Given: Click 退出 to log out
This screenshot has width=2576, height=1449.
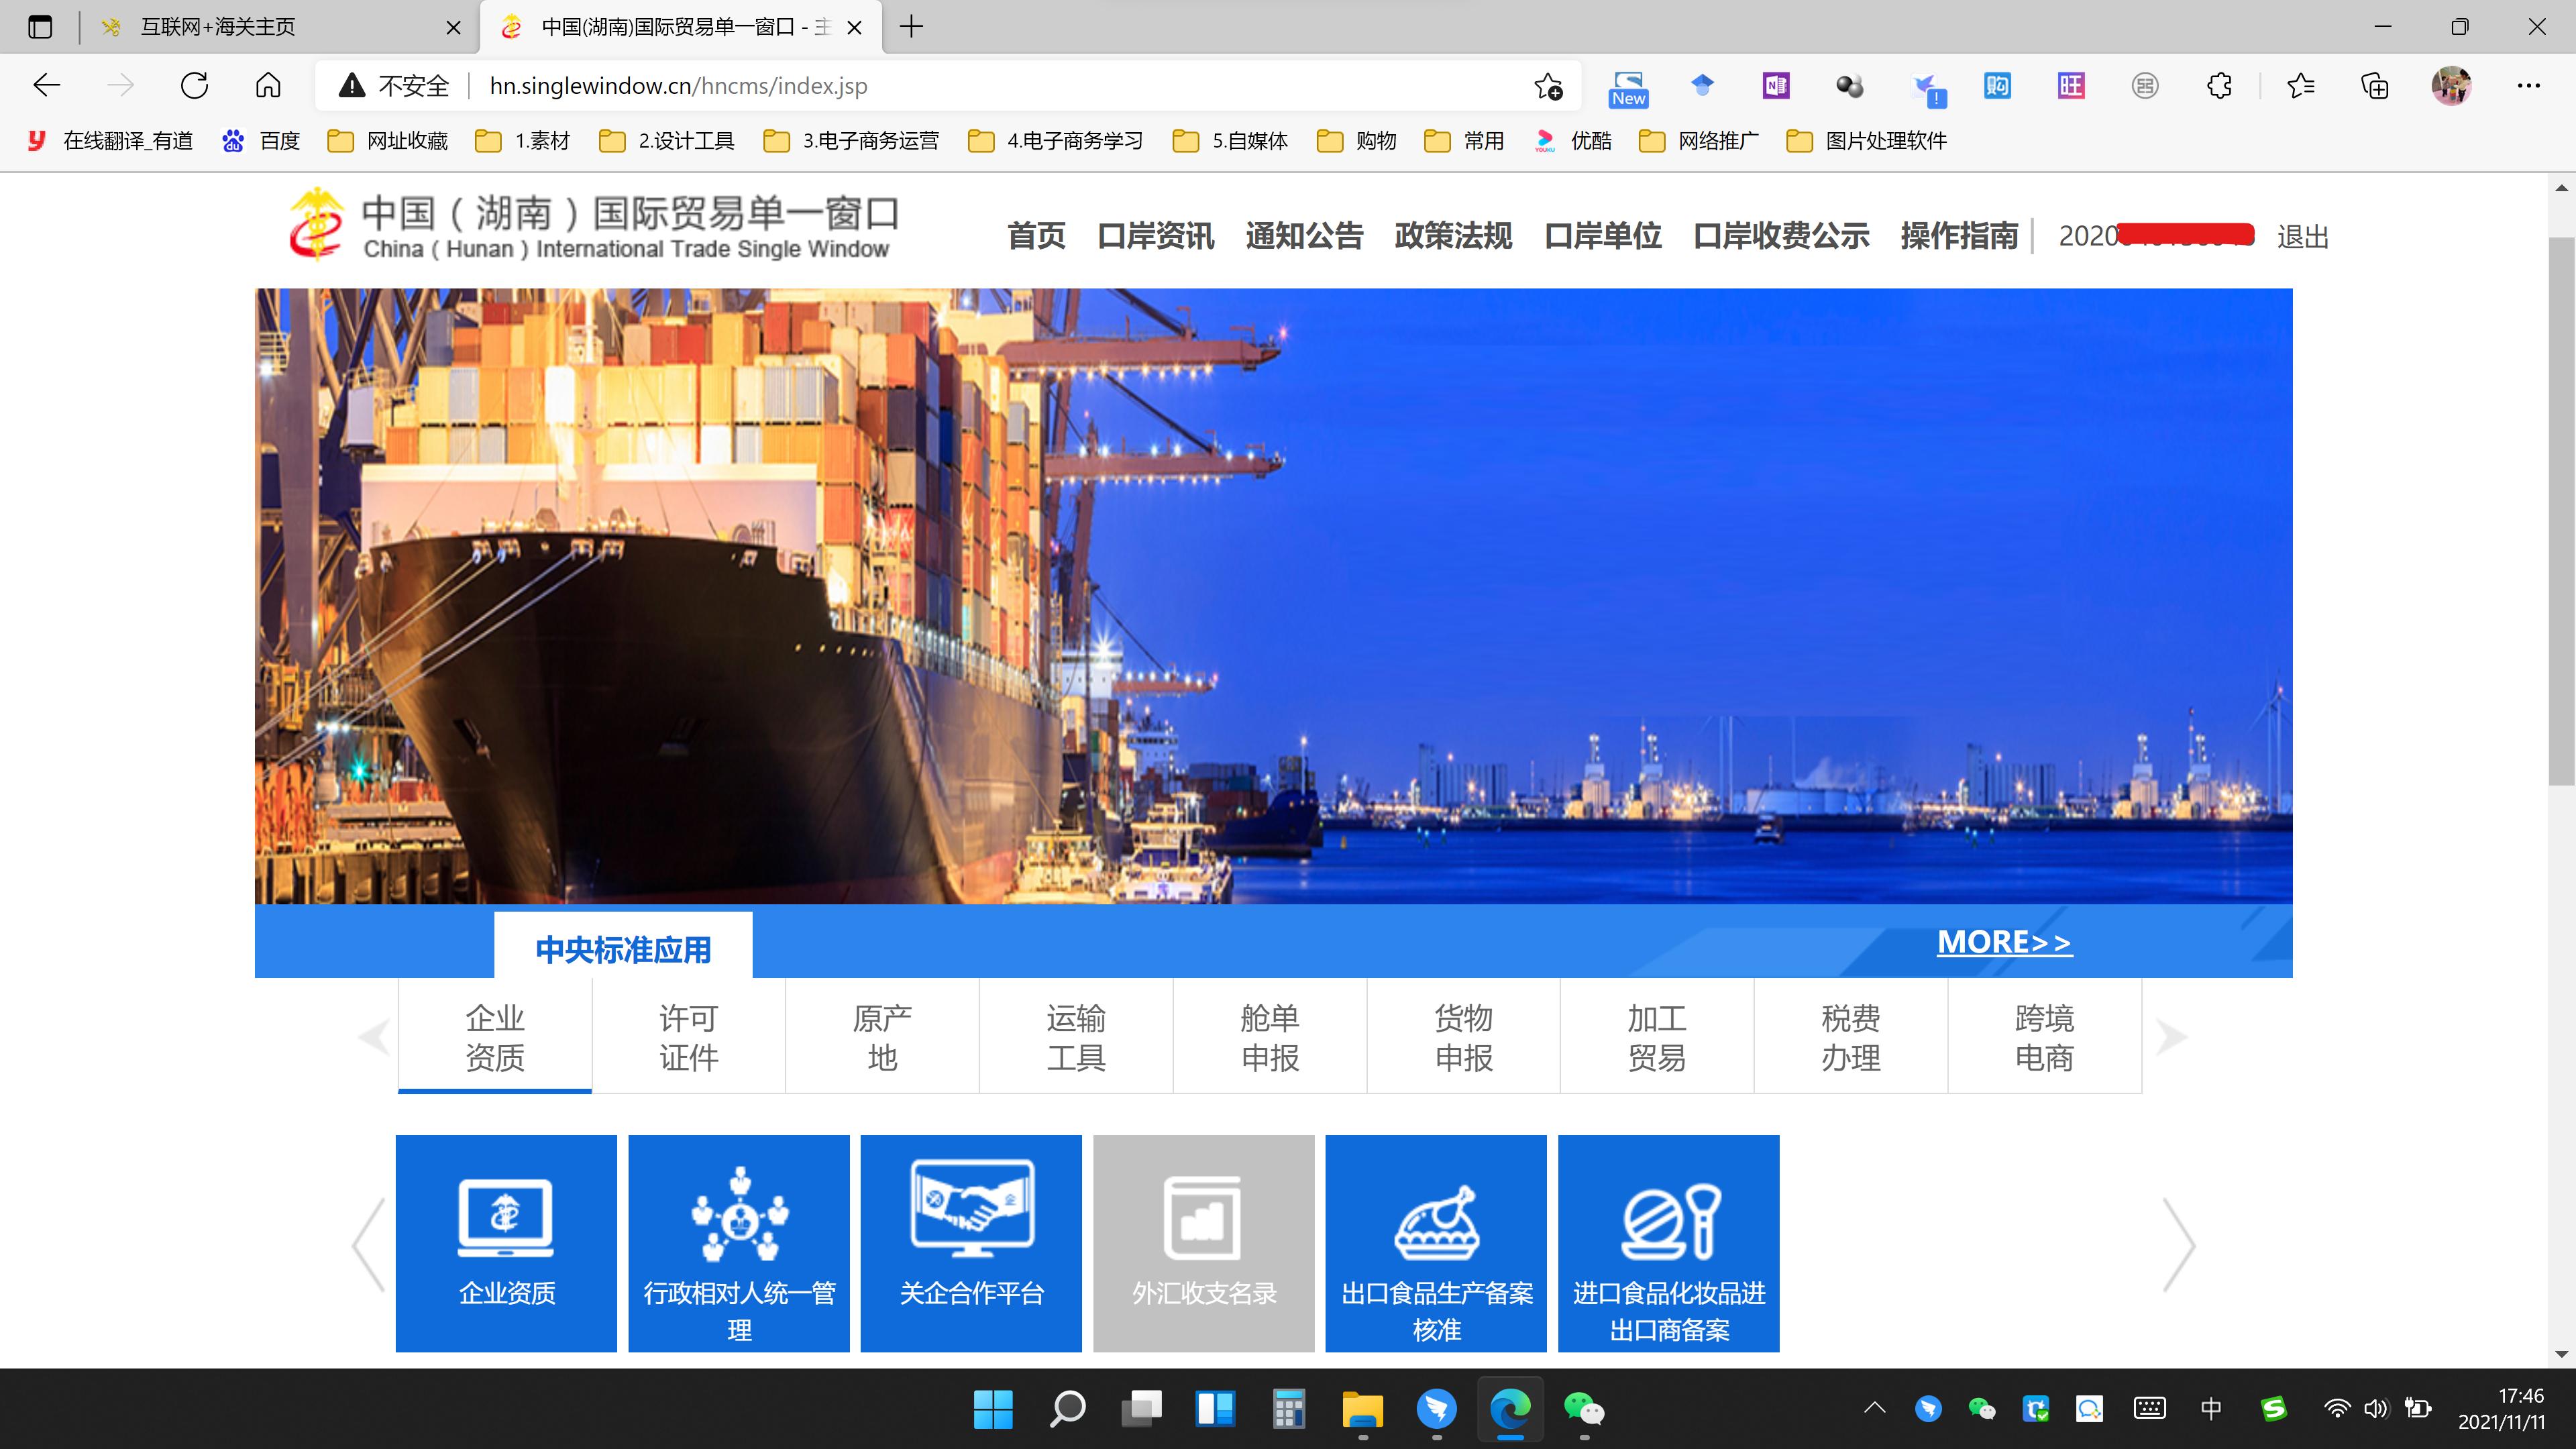Looking at the screenshot, I should click(2302, 237).
